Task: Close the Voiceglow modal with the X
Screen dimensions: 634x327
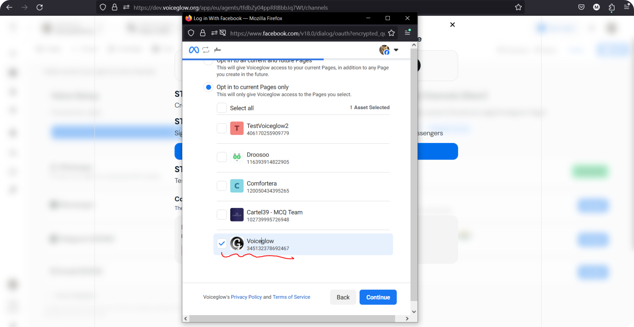Action: click(x=452, y=24)
